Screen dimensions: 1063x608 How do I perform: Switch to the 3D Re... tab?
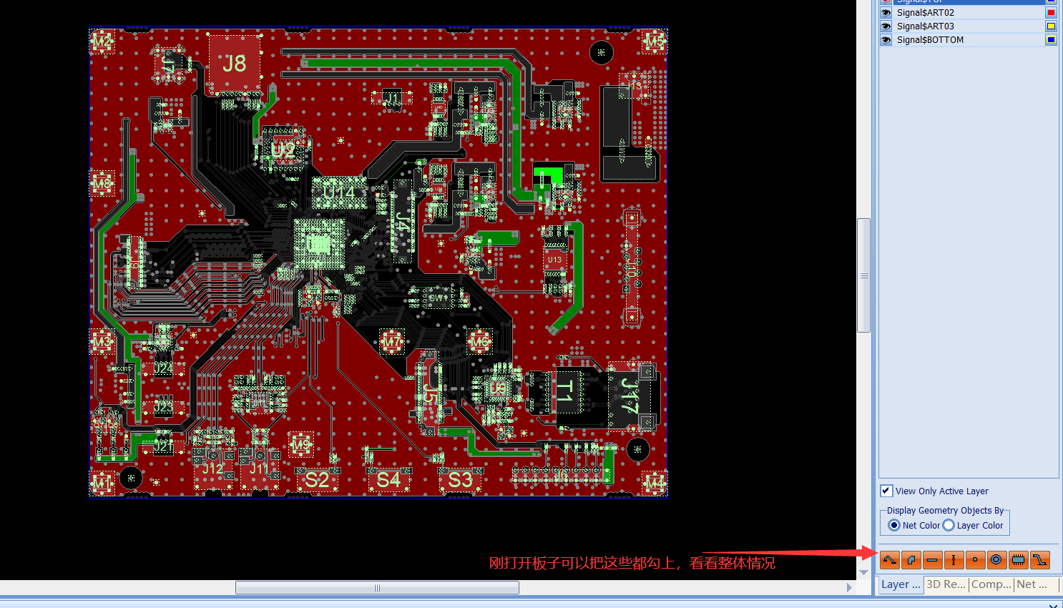pos(946,584)
